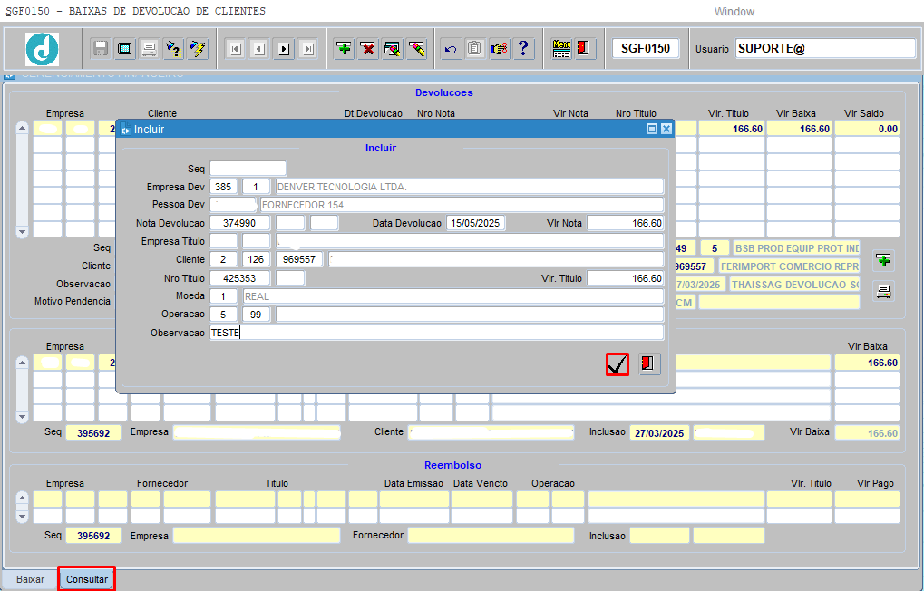Image resolution: width=924 pixels, height=591 pixels.
Task: Click the undo arrow toolbar icon
Action: point(451,48)
